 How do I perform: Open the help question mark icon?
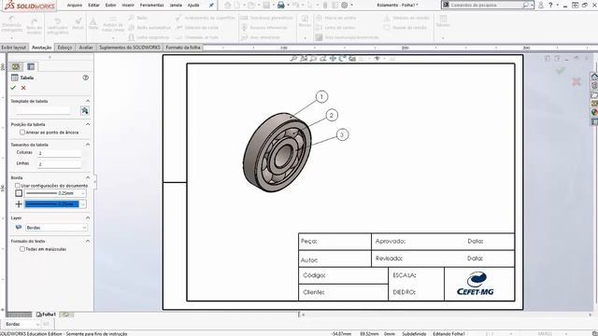[x=550, y=5]
